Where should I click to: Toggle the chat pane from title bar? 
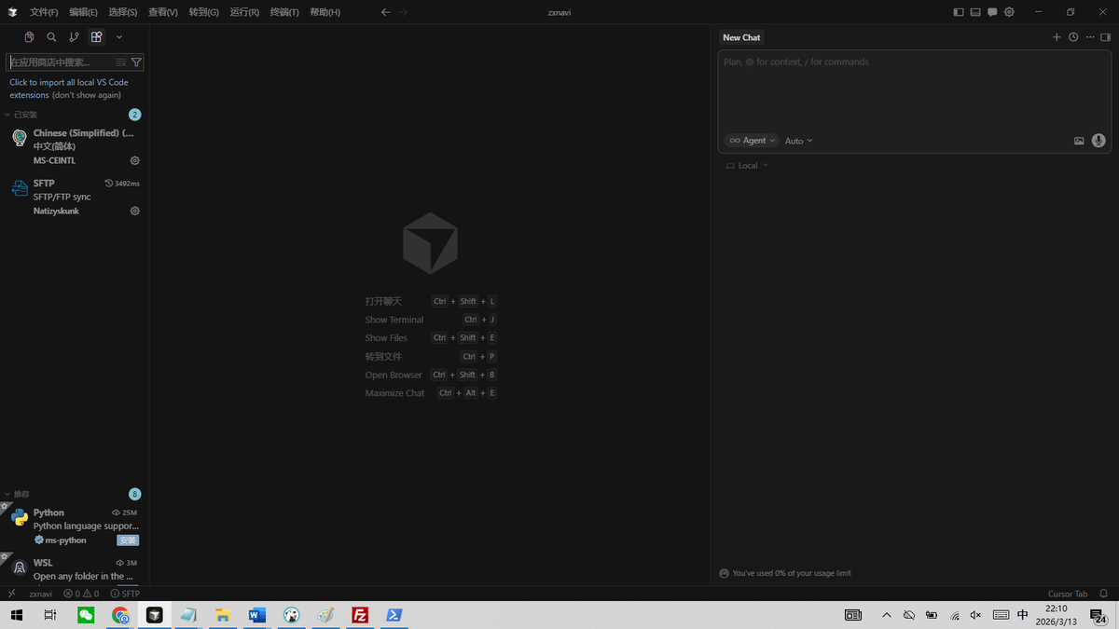992,12
